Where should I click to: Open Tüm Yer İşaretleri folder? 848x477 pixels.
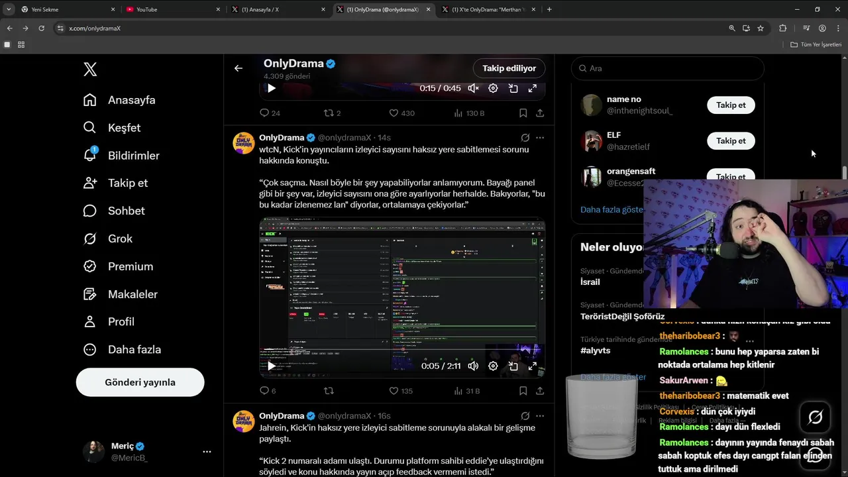coord(816,44)
